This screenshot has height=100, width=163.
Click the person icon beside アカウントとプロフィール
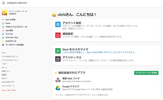3,27
